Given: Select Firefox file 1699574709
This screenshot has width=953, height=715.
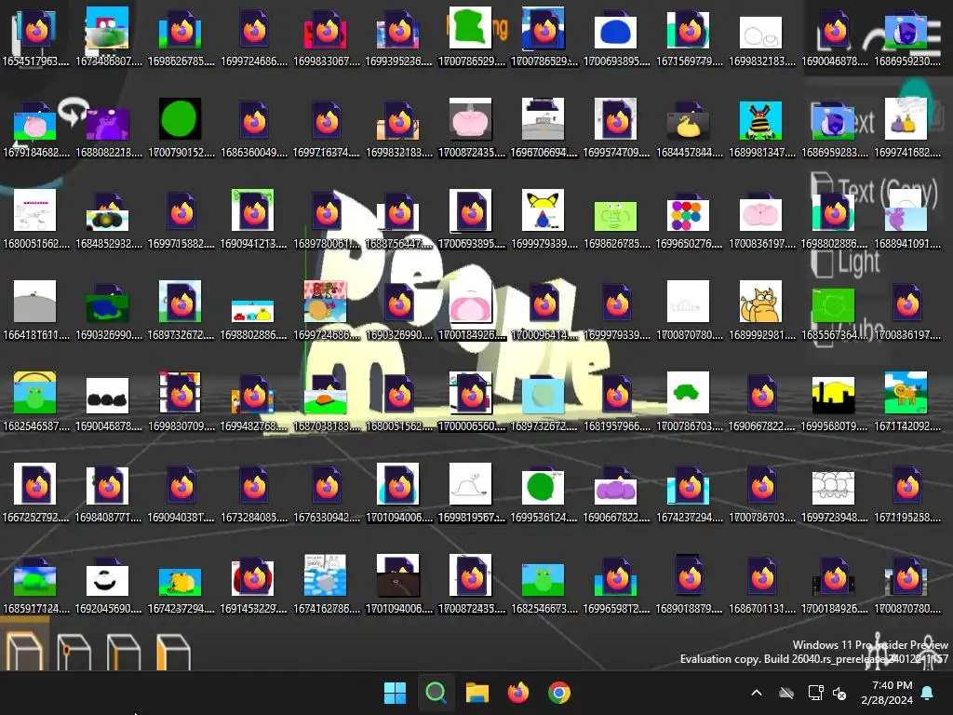Looking at the screenshot, I should [x=616, y=128].
